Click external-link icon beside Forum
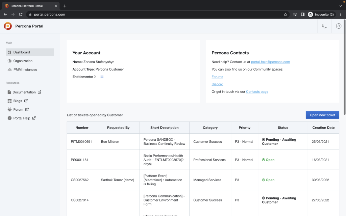The height and width of the screenshot is (216, 346). coord(27,109)
